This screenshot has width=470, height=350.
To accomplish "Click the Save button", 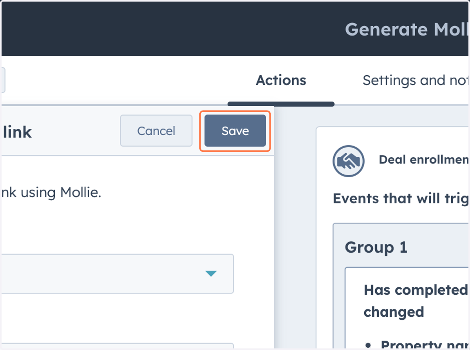I will [x=235, y=131].
